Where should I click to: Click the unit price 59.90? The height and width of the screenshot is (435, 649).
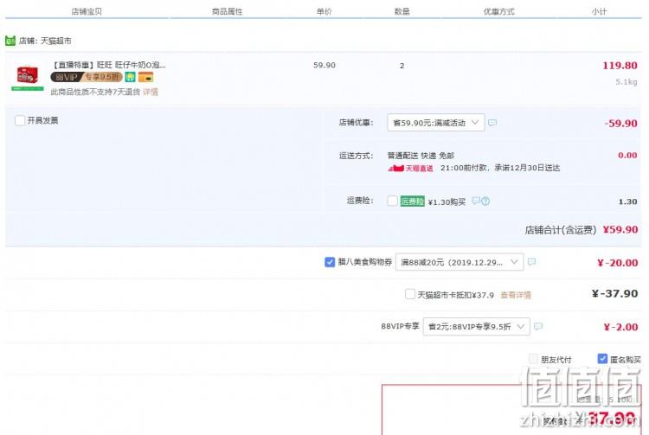pos(324,65)
